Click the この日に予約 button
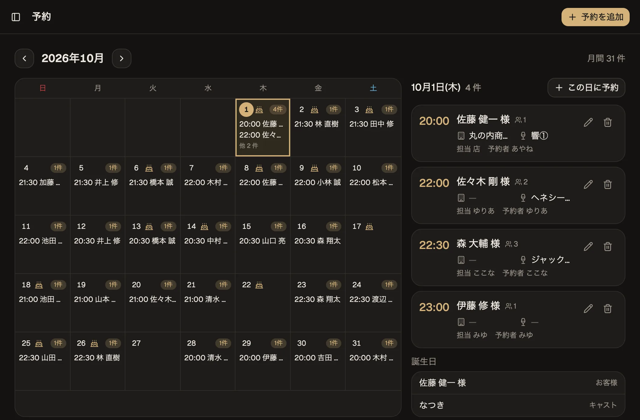Viewport: 640px width, 420px height. [586, 88]
